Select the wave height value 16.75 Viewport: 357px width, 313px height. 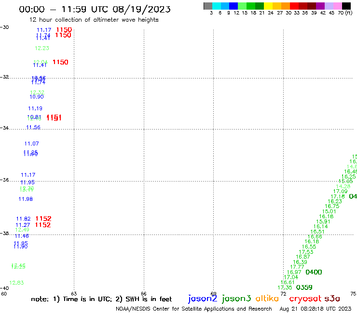(332, 206)
